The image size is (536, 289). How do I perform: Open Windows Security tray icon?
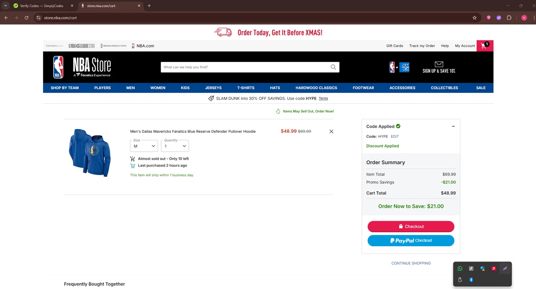[x=482, y=269]
